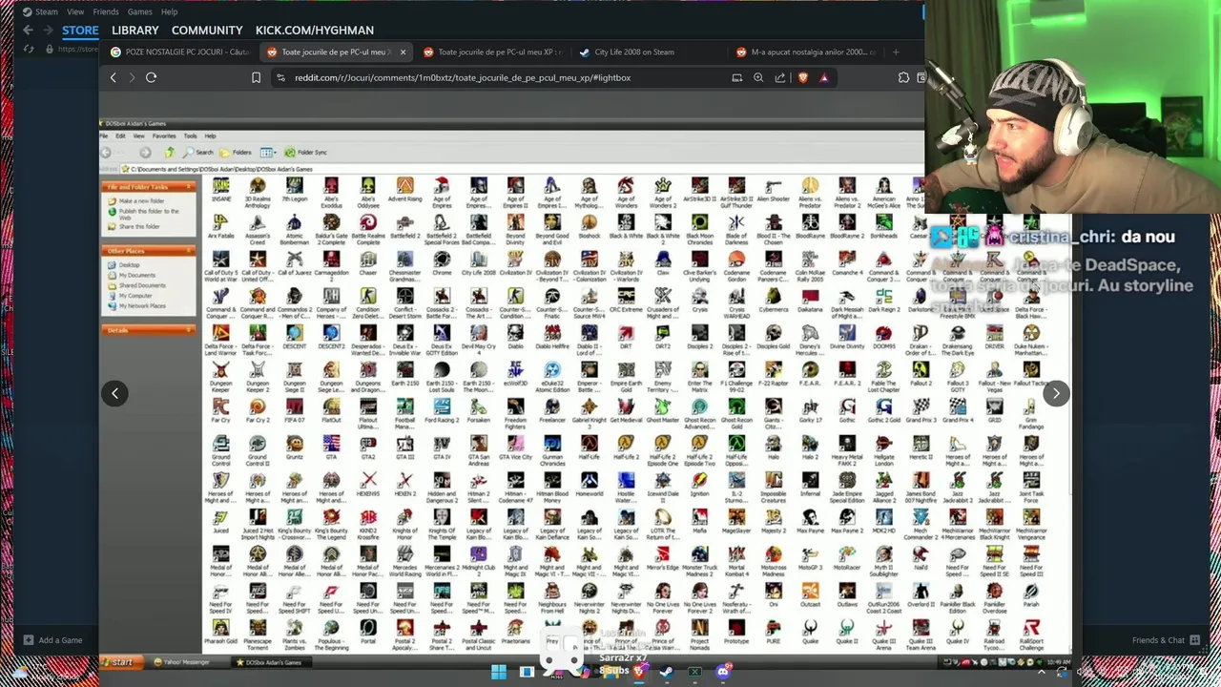The height and width of the screenshot is (687, 1221).
Task: Open the Edit menu in Explorer
Action: (120, 136)
